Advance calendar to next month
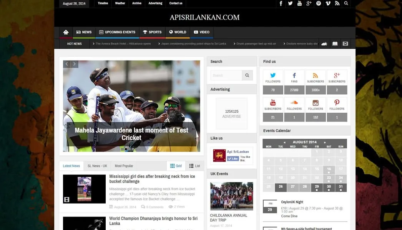The width and height of the screenshot is (402, 230). click(x=325, y=142)
